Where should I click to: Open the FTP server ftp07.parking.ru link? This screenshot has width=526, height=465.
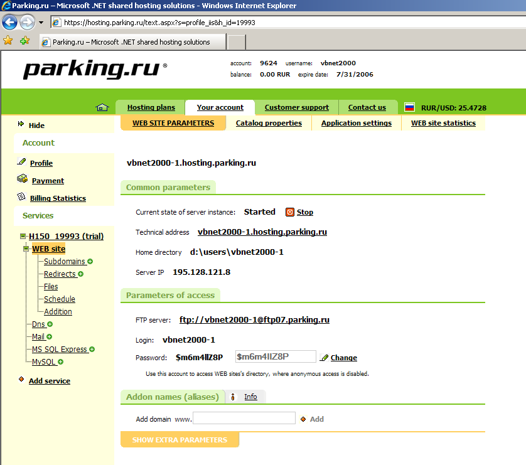(x=254, y=320)
